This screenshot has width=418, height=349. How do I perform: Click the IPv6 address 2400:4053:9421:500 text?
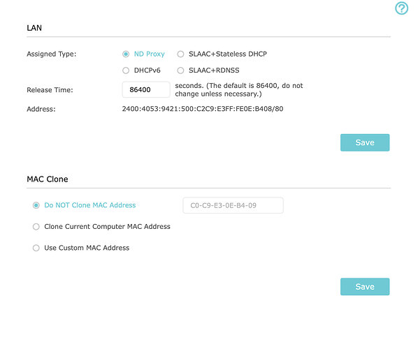203,109
